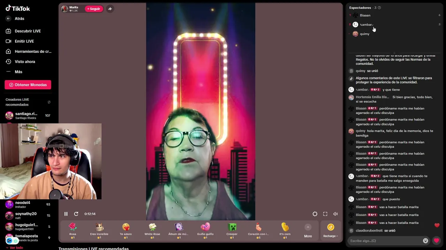The width and height of the screenshot is (446, 250).
Task: Refresh the recommended LIVE creators list
Action: point(49,102)
